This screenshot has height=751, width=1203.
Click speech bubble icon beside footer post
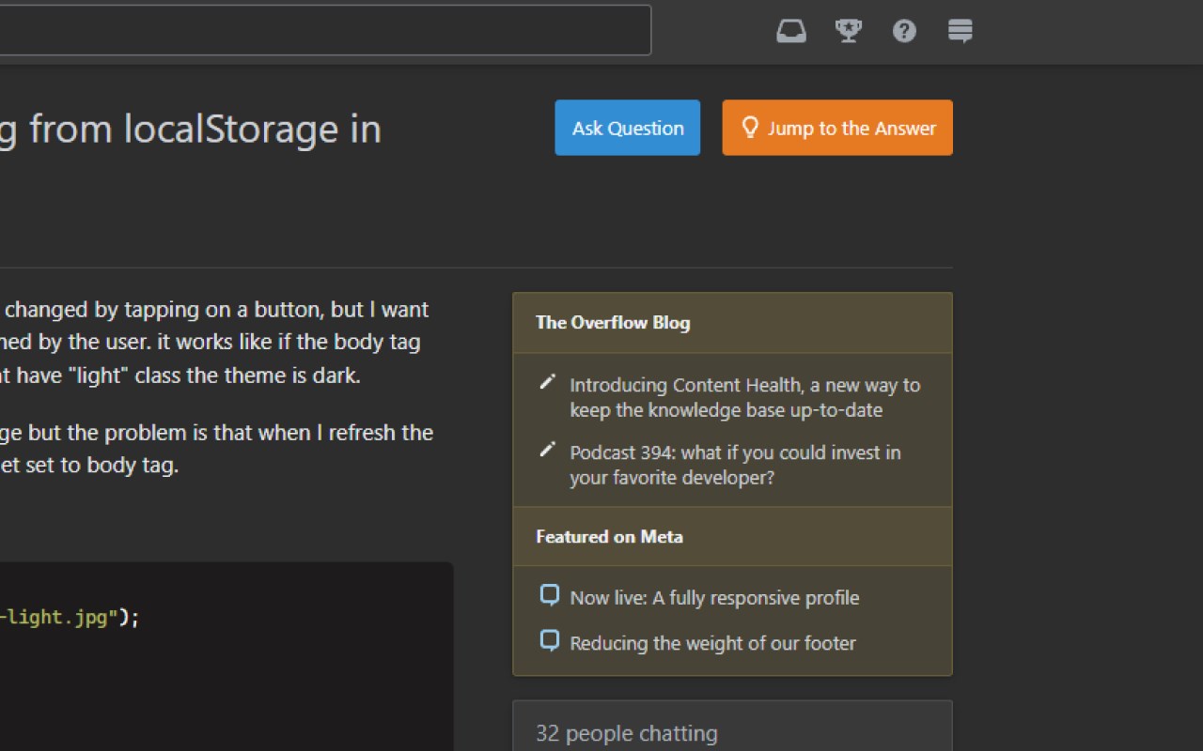pos(549,641)
